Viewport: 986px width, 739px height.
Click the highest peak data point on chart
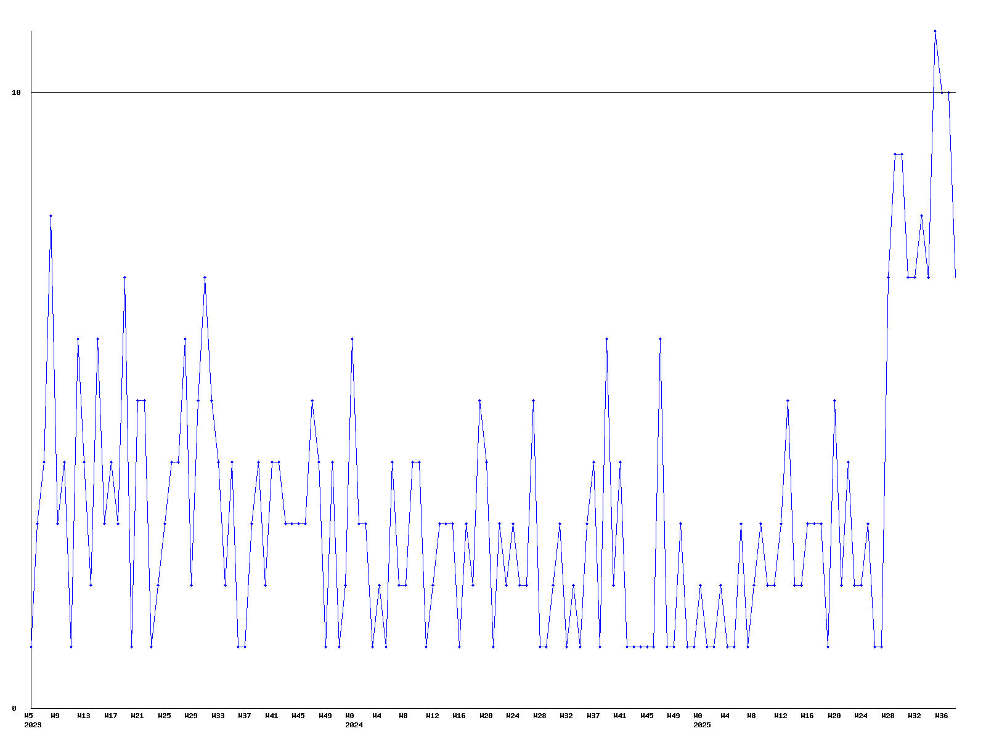(x=935, y=31)
